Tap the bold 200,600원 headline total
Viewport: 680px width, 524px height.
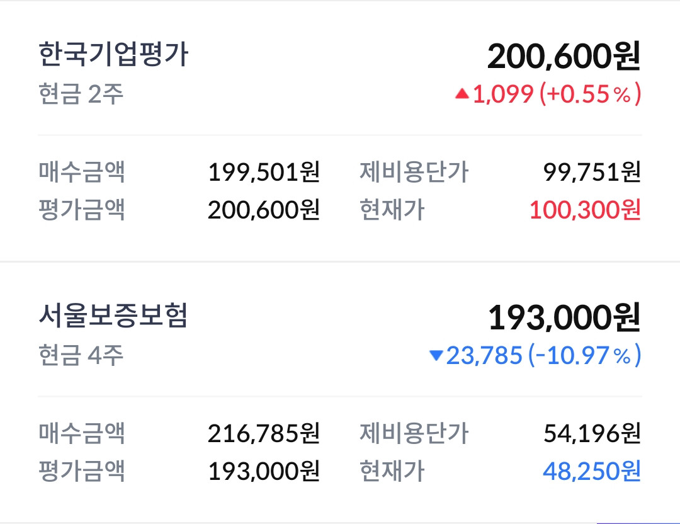pos(564,57)
